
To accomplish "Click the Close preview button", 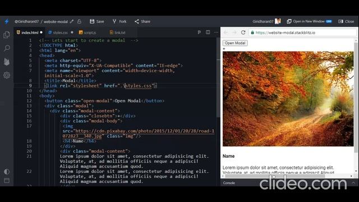I will point(346,21).
